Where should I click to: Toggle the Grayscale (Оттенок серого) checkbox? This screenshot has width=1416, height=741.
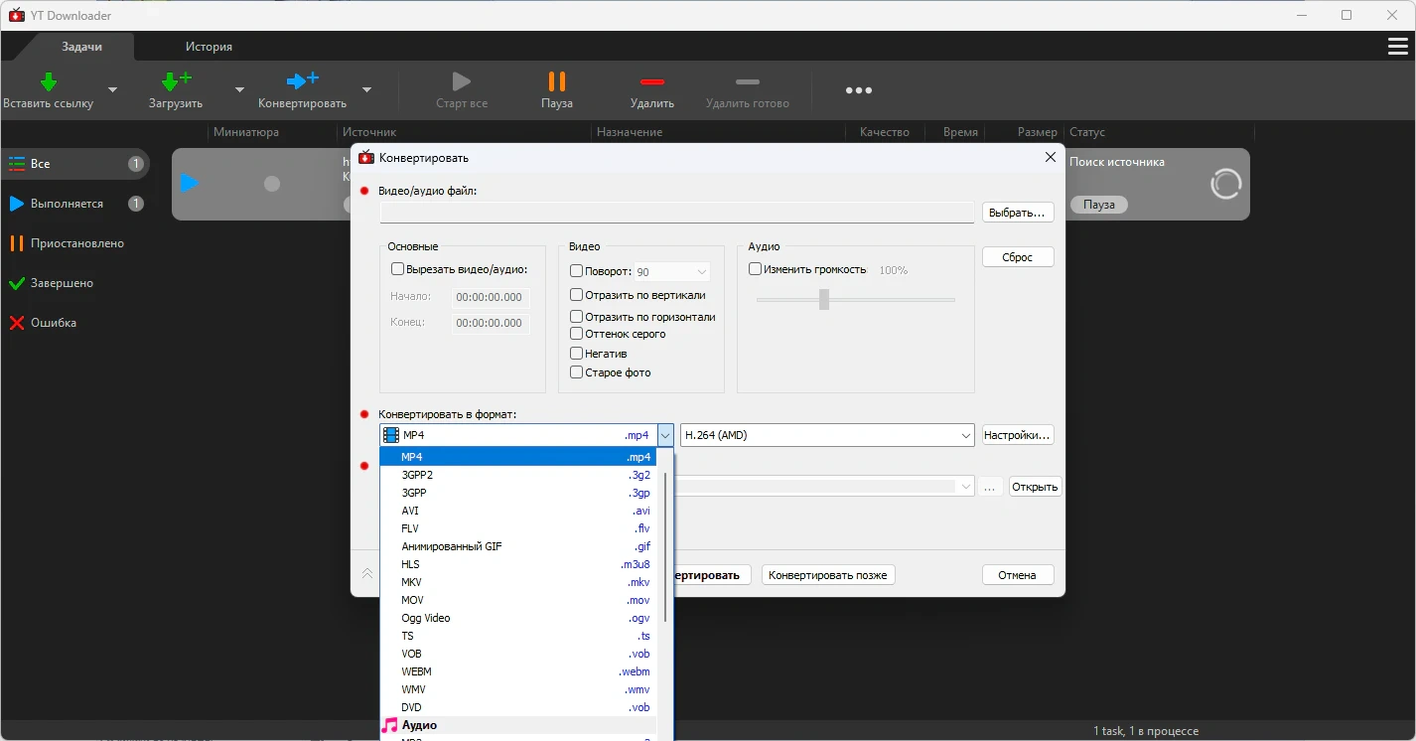(577, 334)
